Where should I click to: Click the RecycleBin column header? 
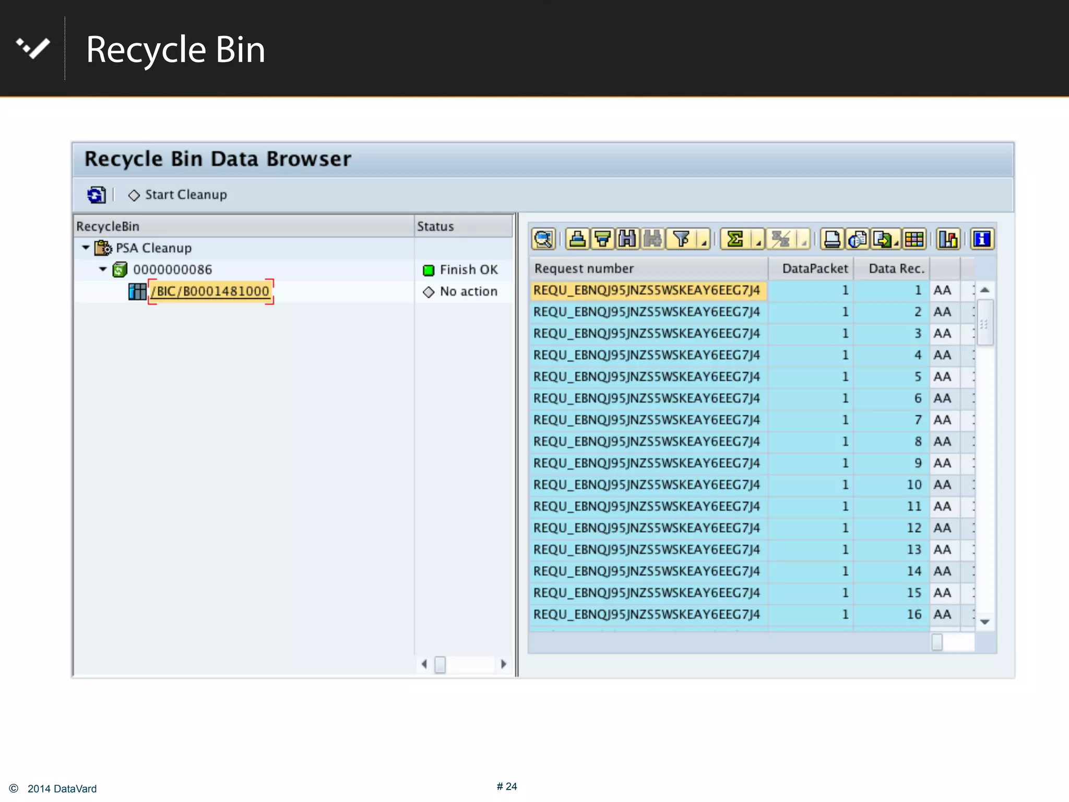click(x=244, y=226)
